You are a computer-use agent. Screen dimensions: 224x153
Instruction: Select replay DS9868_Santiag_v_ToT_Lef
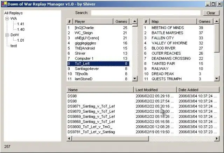143,122
